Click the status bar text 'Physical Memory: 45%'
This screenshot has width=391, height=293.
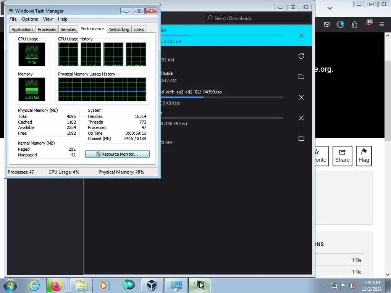pyautogui.click(x=121, y=172)
